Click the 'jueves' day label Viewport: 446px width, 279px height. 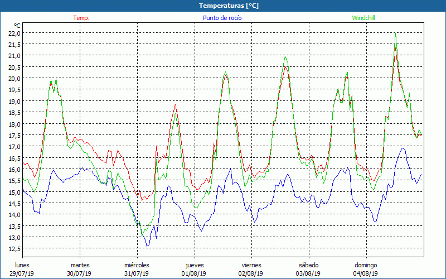[195, 265]
